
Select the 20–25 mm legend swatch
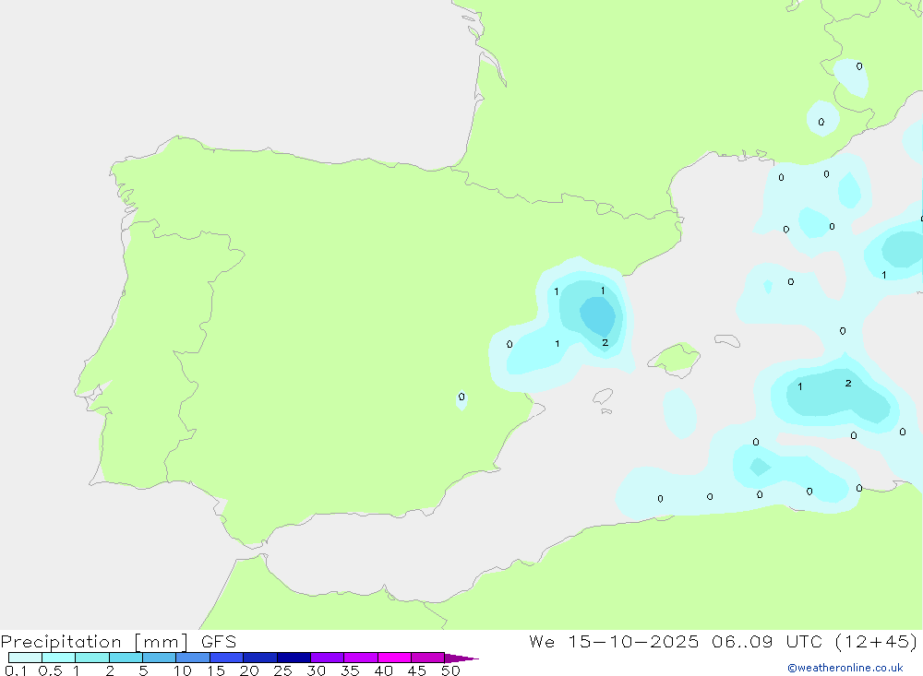(259, 658)
